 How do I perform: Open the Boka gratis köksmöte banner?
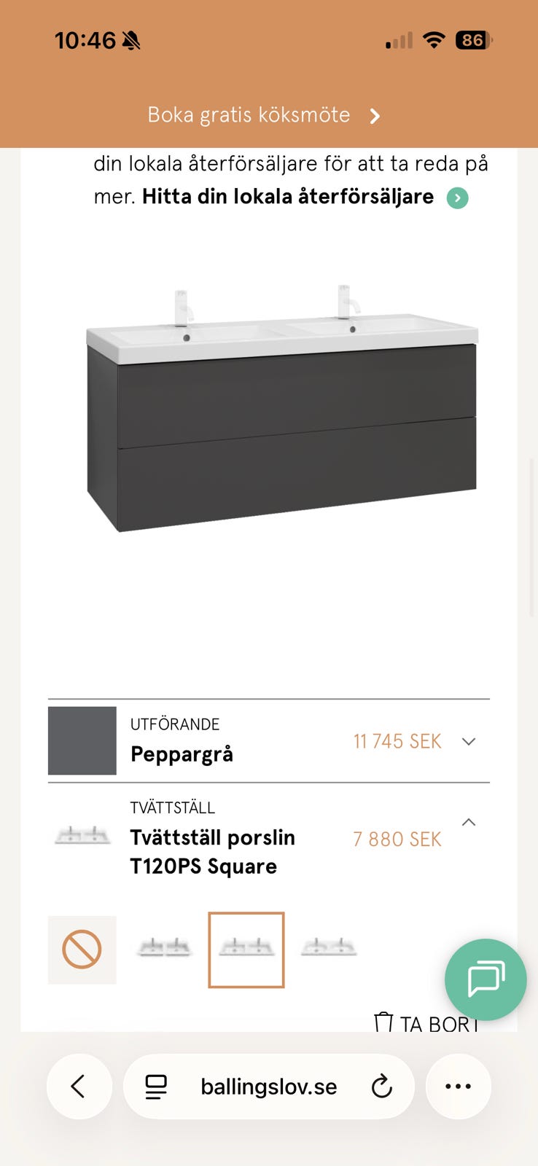(x=249, y=115)
